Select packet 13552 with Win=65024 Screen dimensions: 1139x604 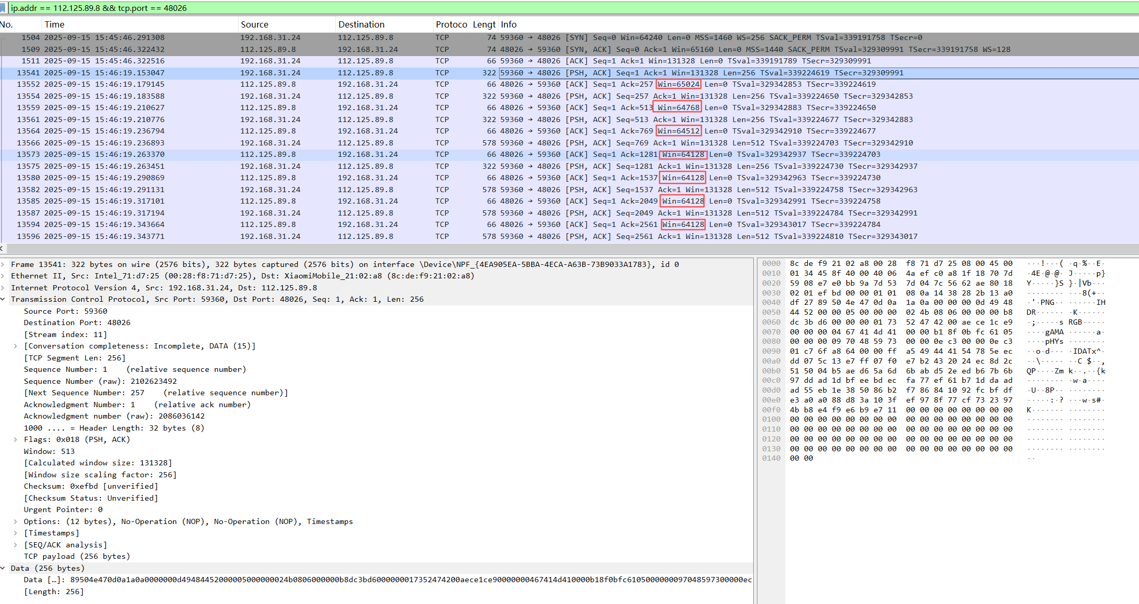[x=569, y=84]
